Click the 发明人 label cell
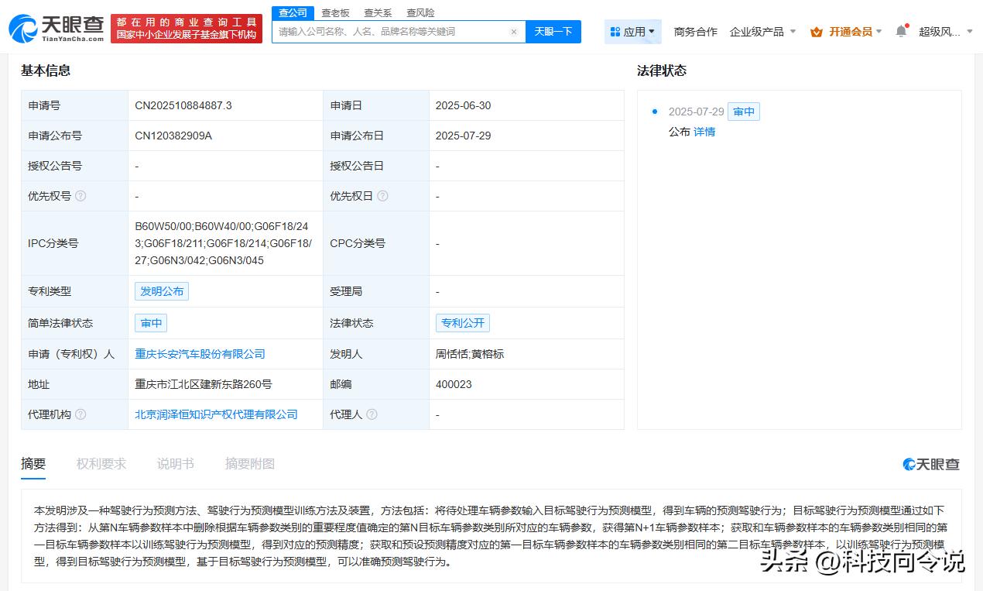Image resolution: width=983 pixels, height=591 pixels. point(376,354)
